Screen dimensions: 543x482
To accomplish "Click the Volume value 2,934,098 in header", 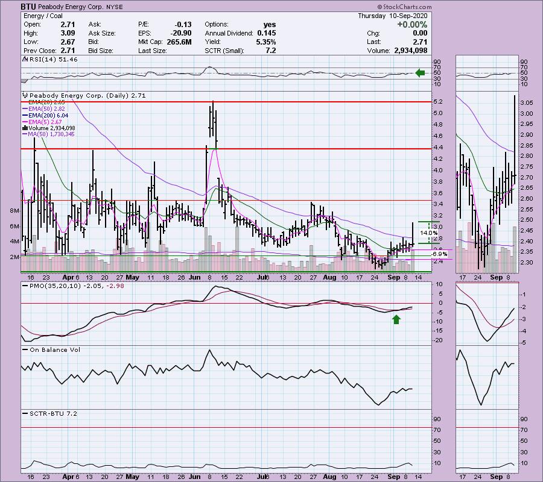I will 411,51.
